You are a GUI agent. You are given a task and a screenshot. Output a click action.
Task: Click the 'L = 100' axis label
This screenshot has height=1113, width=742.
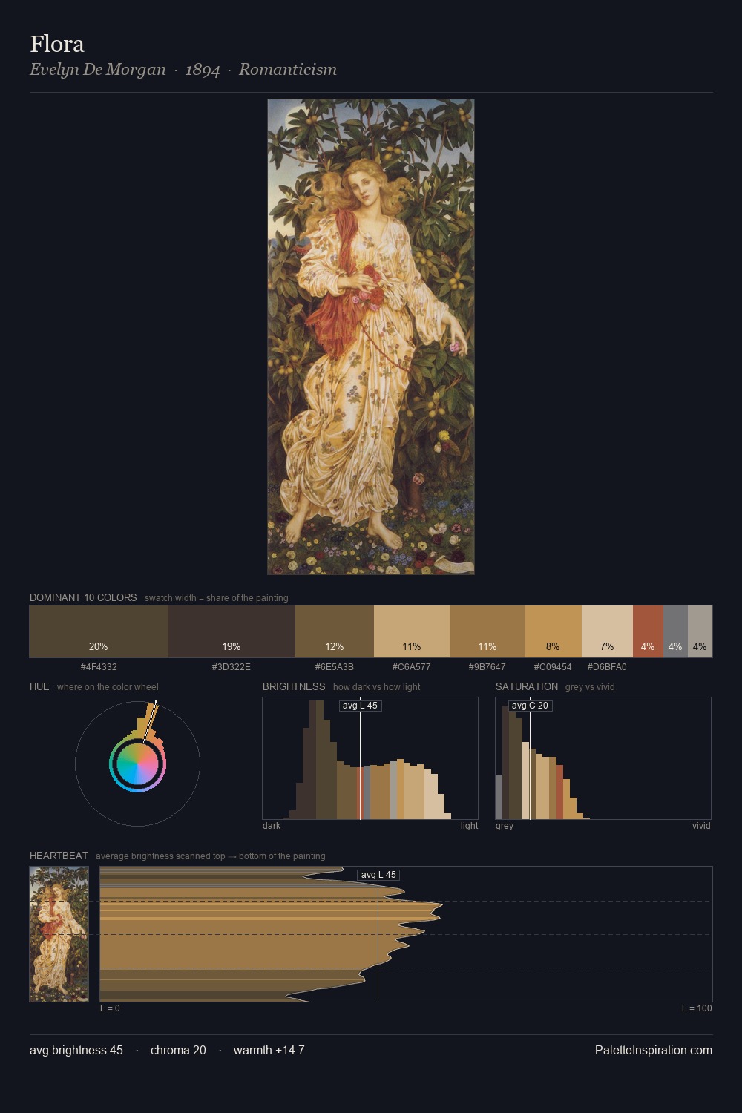coord(697,1008)
